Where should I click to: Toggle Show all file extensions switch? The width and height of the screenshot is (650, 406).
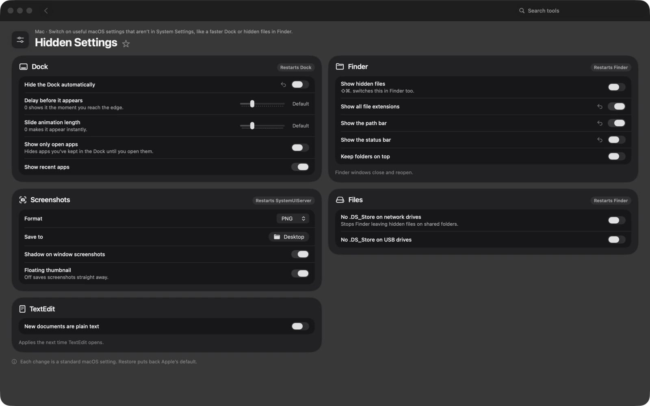[616, 106]
